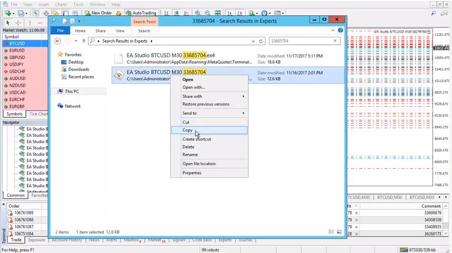Open the File ribbon tab
Viewport: 452px width, 253px height.
[61, 31]
